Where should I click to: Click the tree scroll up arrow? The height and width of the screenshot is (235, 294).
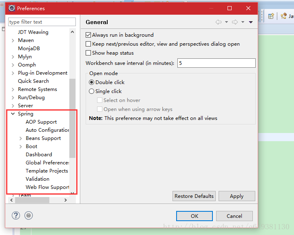coord(72,32)
